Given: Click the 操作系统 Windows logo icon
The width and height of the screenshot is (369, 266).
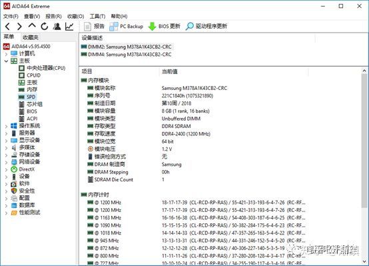Looking at the screenshot, I should click(14, 126).
